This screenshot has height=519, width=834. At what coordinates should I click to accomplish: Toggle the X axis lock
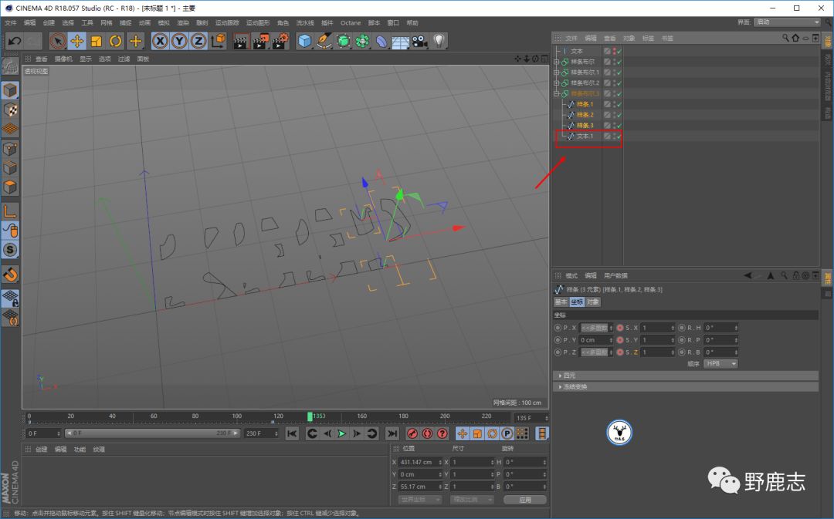(x=161, y=41)
